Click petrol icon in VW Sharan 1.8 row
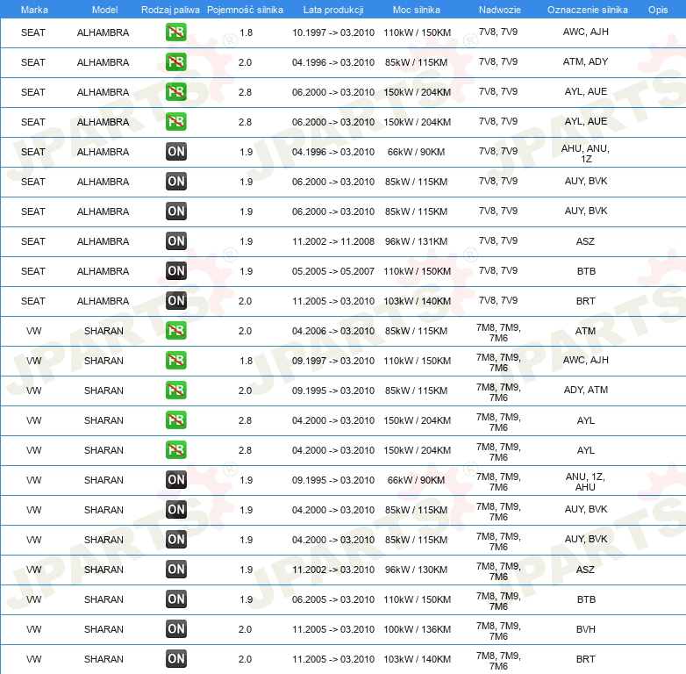 175,361
